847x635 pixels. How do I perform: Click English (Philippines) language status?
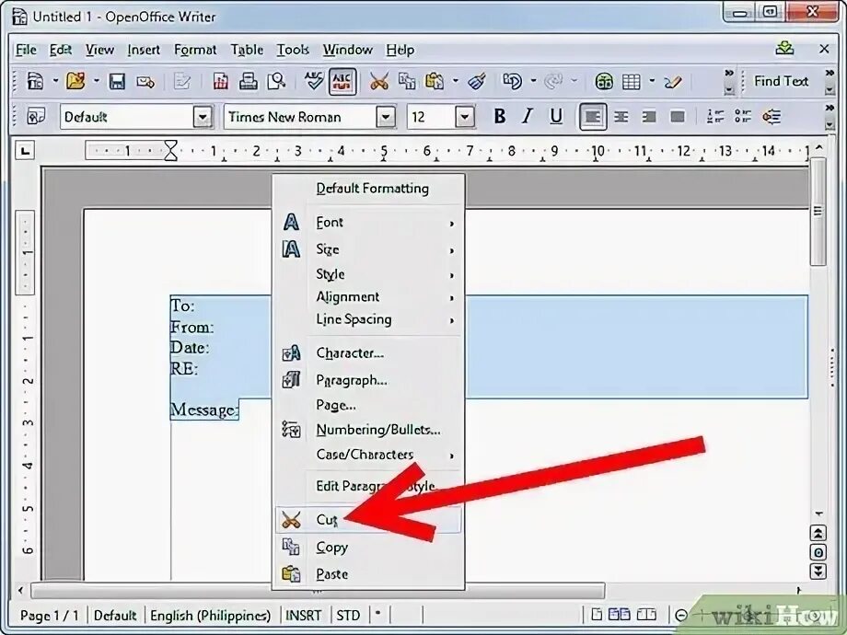210,616
